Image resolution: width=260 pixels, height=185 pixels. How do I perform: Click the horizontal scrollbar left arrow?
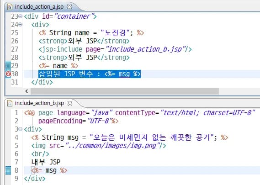[27, 91]
